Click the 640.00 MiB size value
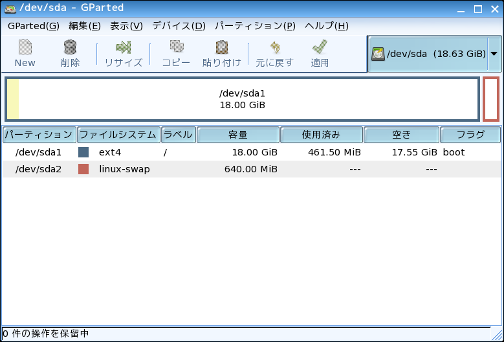Image resolution: width=504 pixels, height=342 pixels. click(x=251, y=169)
